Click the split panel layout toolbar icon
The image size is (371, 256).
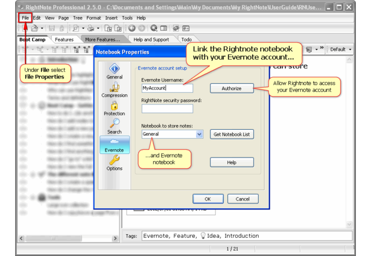click(163, 28)
